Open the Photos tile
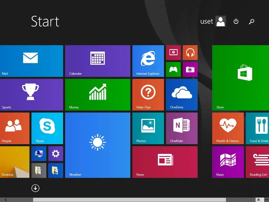Screen dimensions: 269x202 coord(148,128)
